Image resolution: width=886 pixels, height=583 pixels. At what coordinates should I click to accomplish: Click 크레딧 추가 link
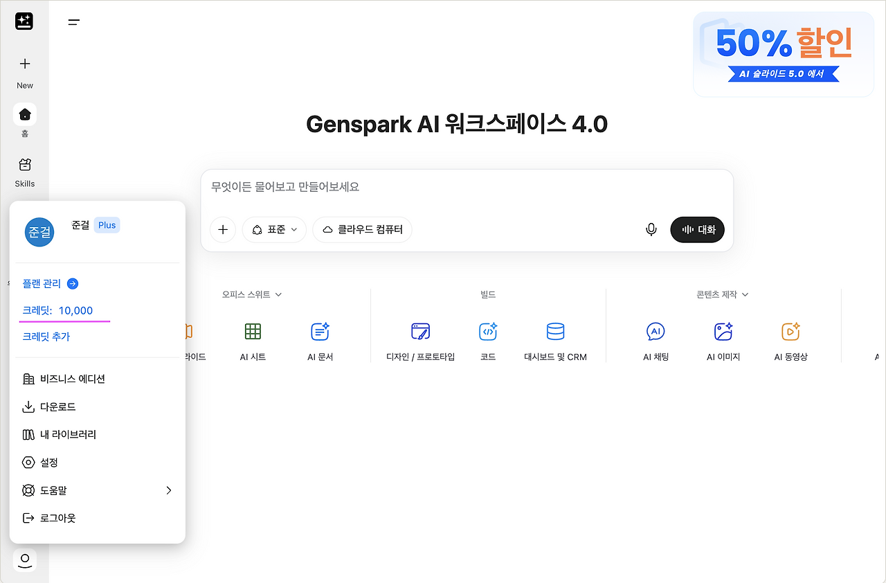[x=46, y=337]
